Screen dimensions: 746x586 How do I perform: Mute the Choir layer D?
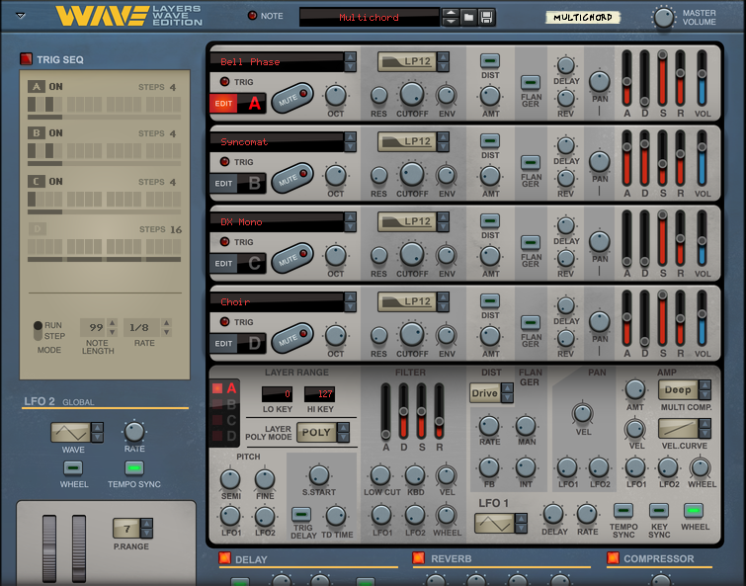pos(292,337)
